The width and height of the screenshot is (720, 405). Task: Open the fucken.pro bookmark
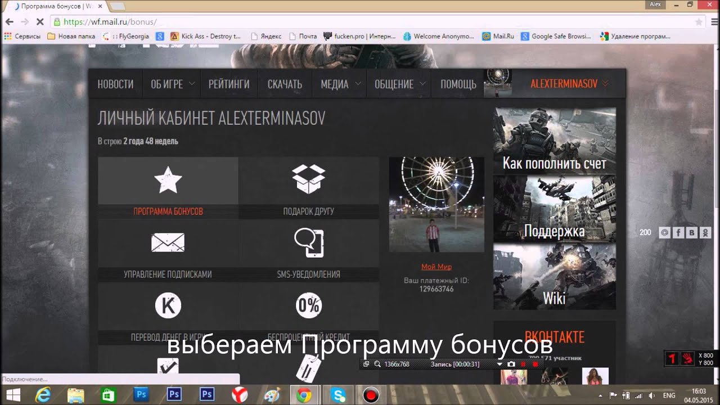tap(360, 36)
